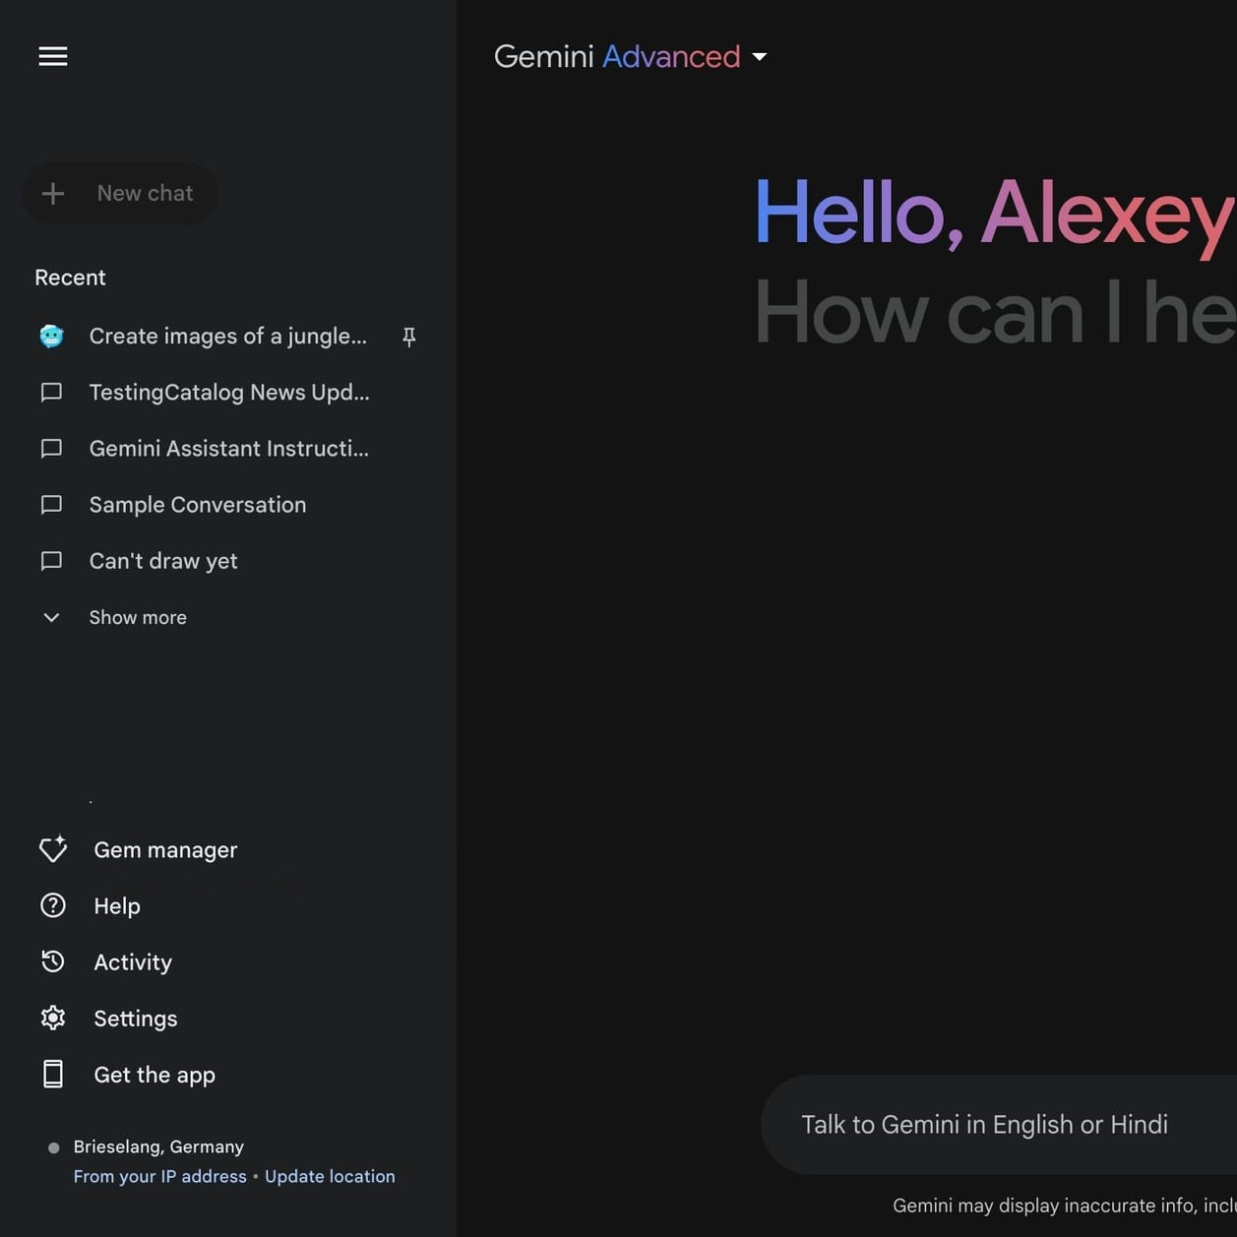Viewport: 1237px width, 1237px height.
Task: Focus the 'Talk to Gemini in English or Hindi' field
Action: [x=999, y=1124]
